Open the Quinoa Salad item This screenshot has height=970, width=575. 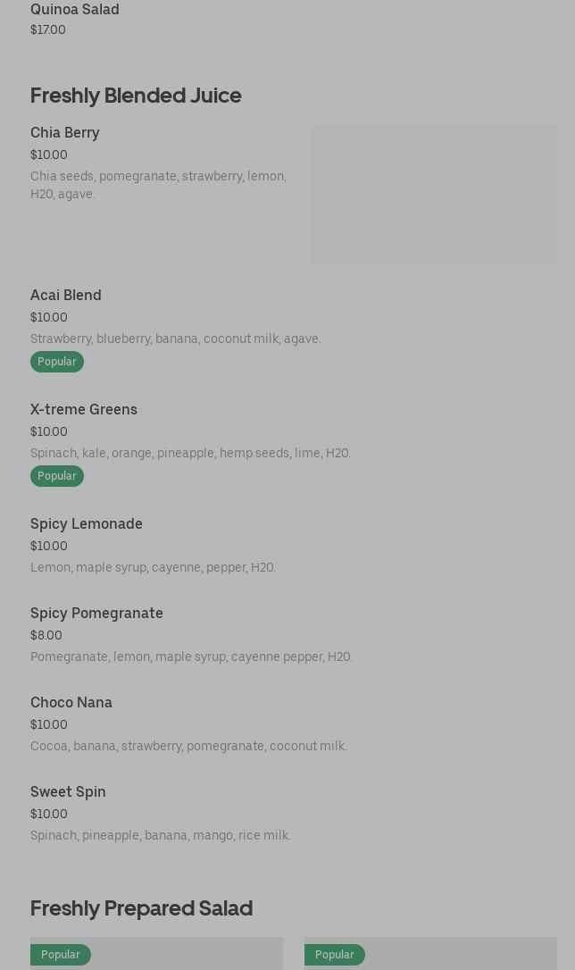click(75, 10)
